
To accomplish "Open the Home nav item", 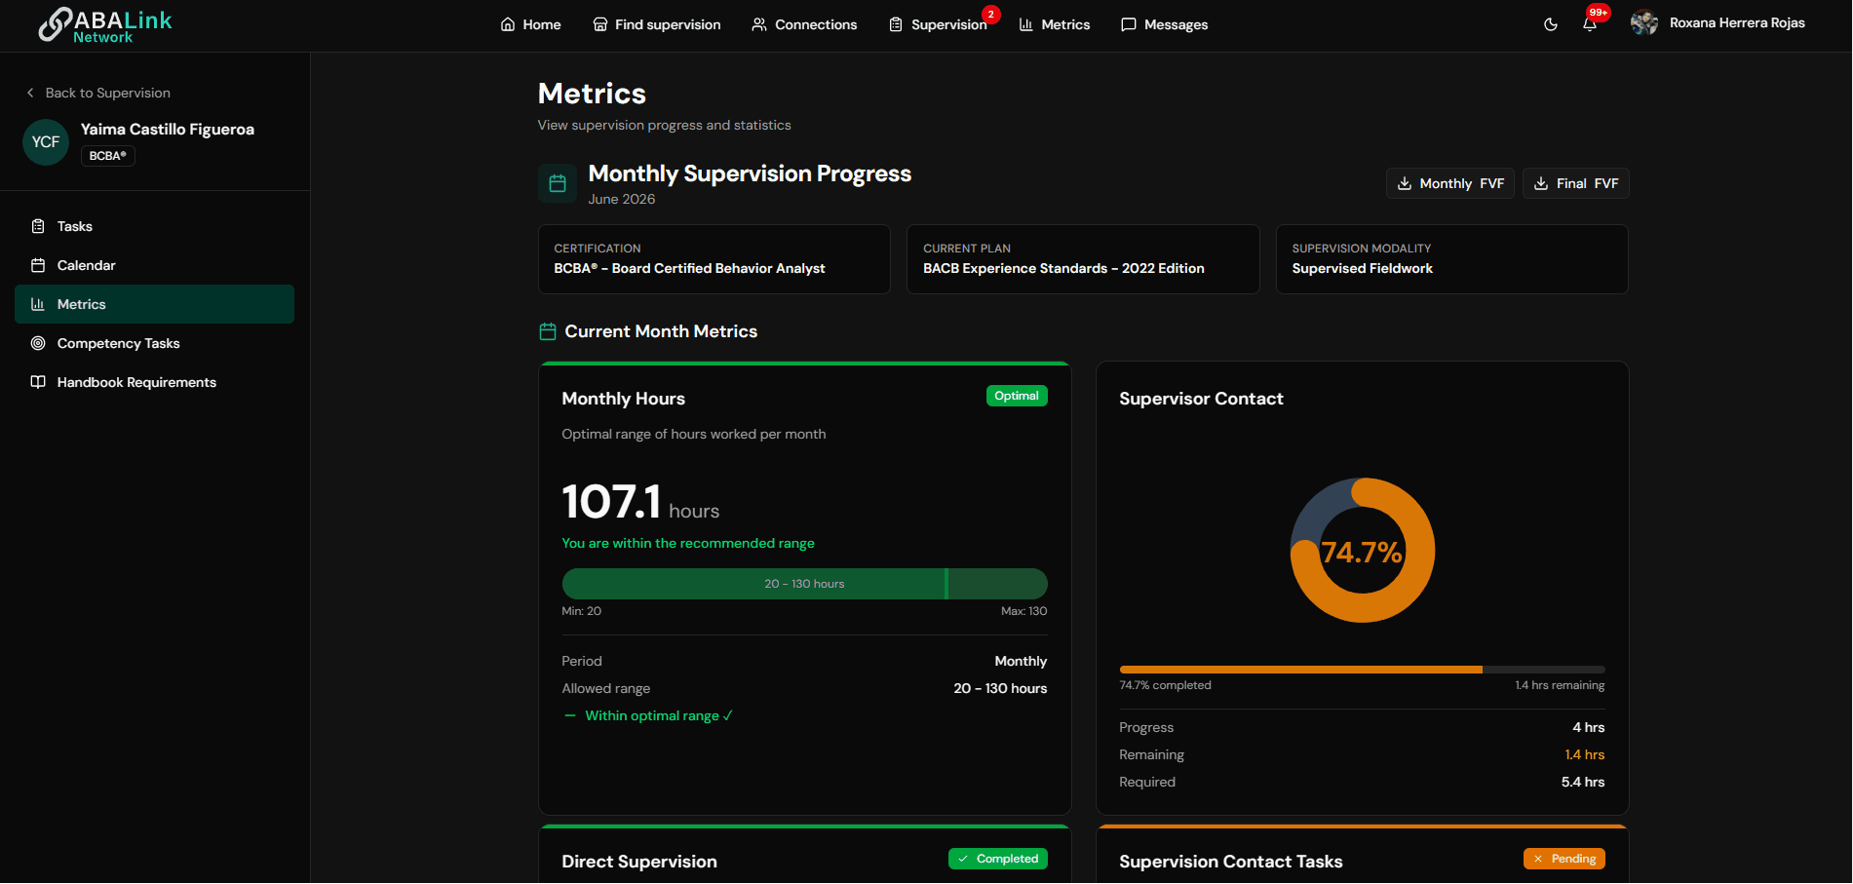I will [530, 24].
